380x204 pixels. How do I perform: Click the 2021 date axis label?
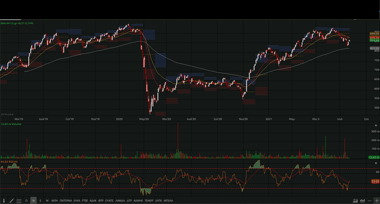click(269, 119)
